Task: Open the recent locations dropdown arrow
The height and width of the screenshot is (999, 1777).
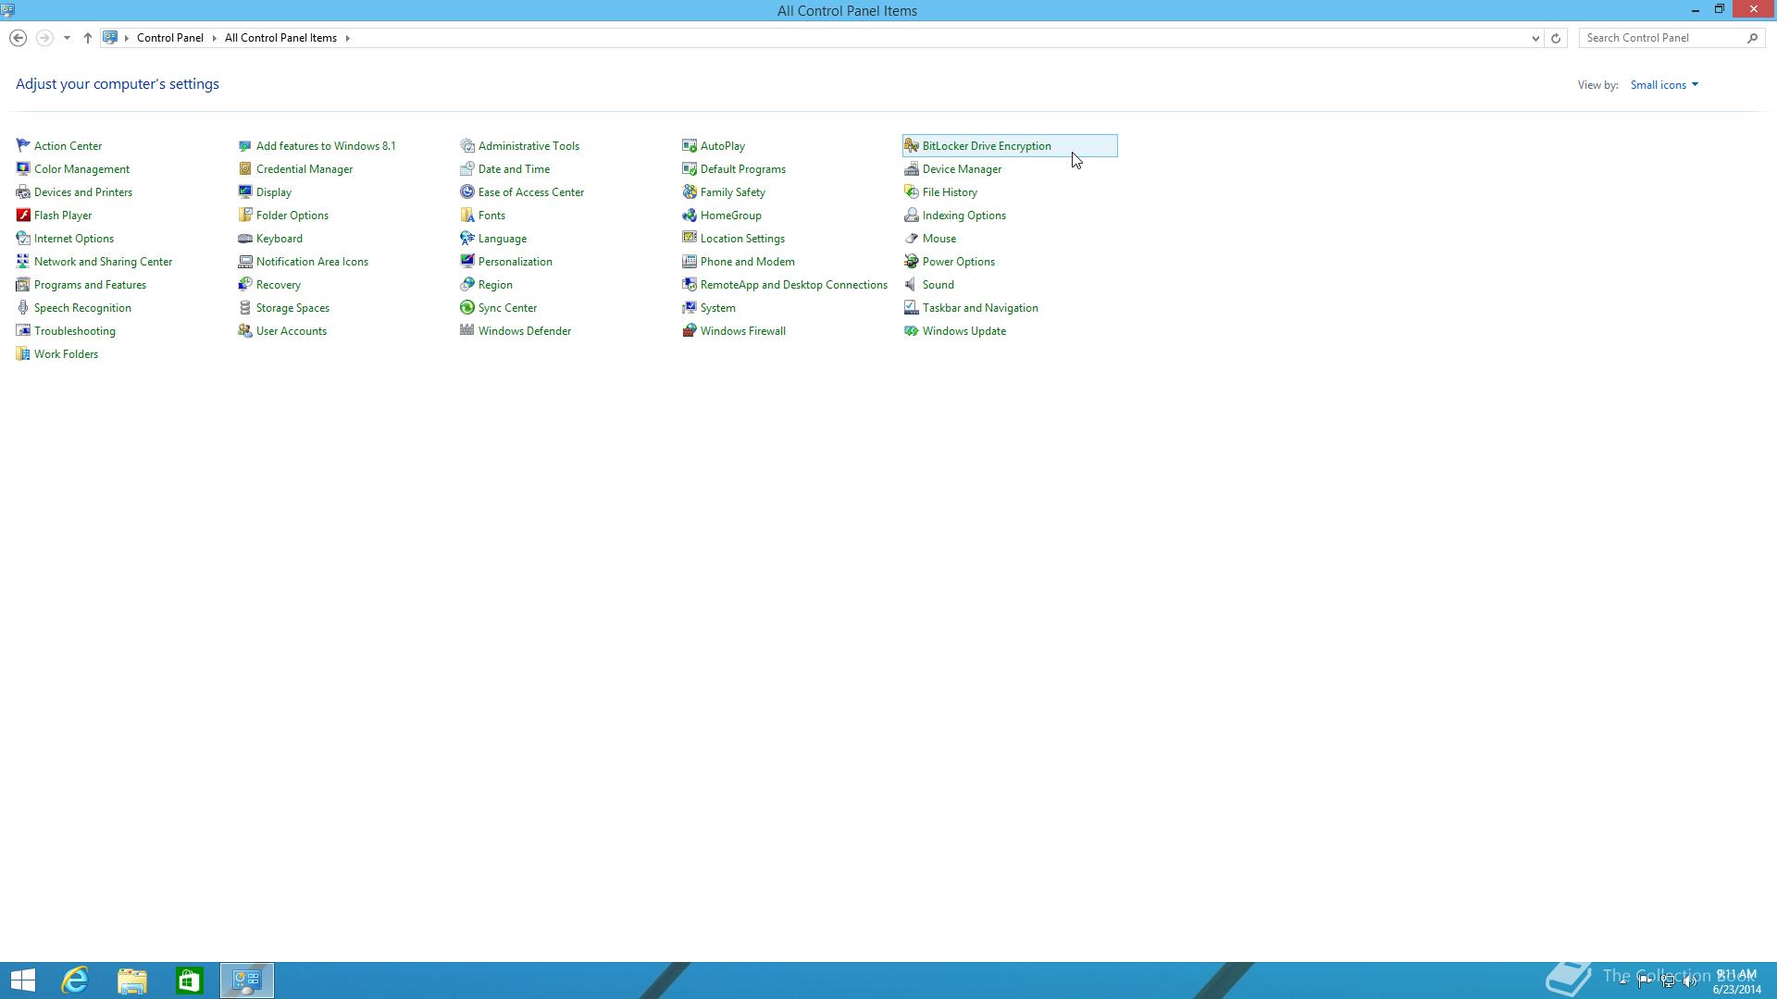Action: click(67, 38)
